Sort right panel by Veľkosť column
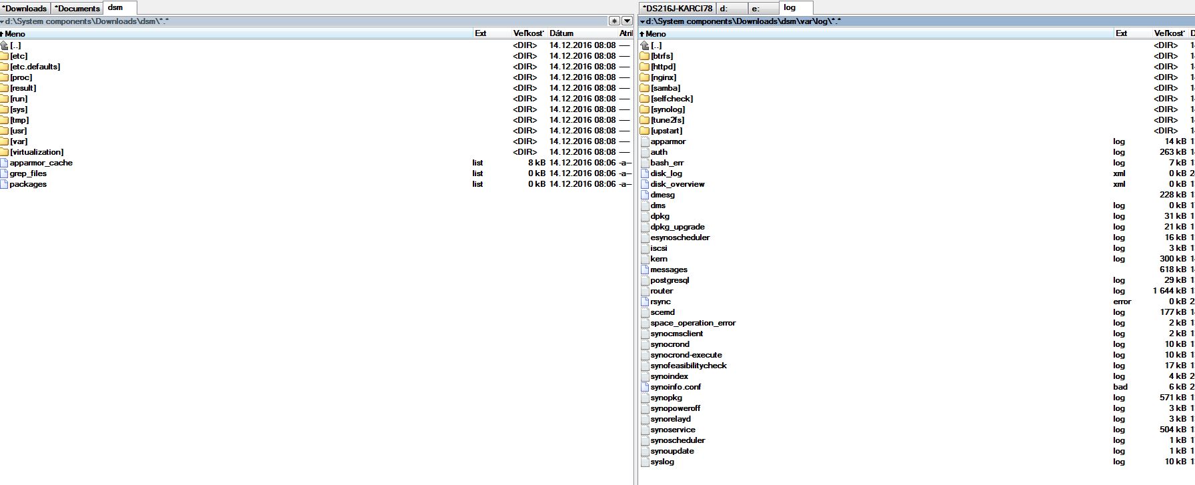This screenshot has width=1195, height=485. click(1168, 33)
